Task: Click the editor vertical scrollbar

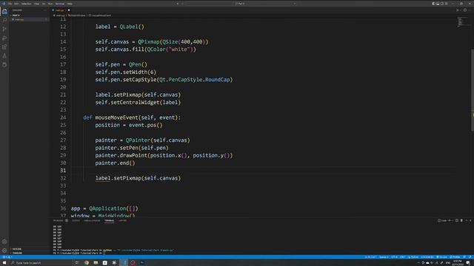Action: (x=472, y=90)
